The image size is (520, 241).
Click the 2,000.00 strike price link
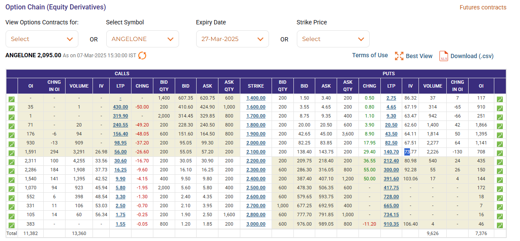pos(256,143)
